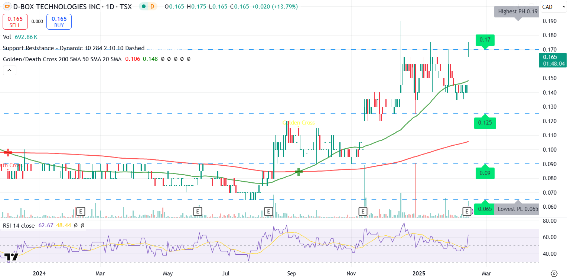Click the blue 0.165 BUY button

pyautogui.click(x=59, y=21)
